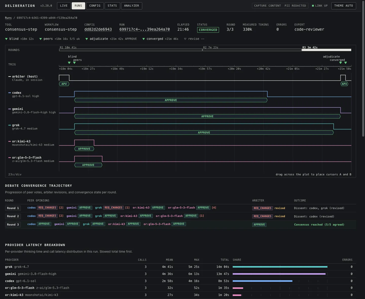Screen dimensions: 365x299
Task: Select the adjudicate trigger marker on the timeline
Action: coord(340,63)
